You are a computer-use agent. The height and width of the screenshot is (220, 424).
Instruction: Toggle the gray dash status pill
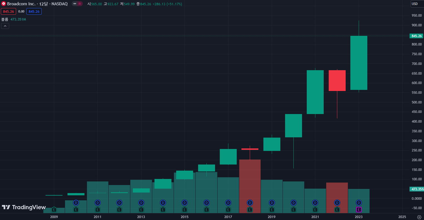pos(75,4)
